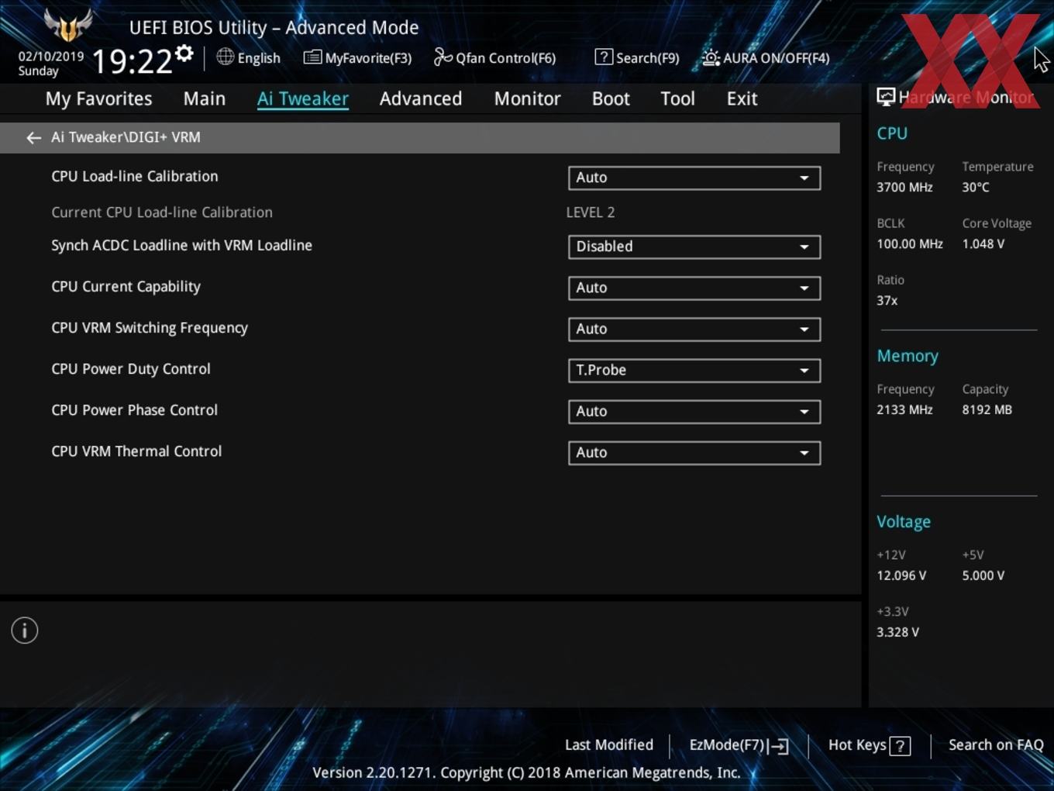Switch to the Boot tab
The height and width of the screenshot is (791, 1054).
(x=611, y=98)
